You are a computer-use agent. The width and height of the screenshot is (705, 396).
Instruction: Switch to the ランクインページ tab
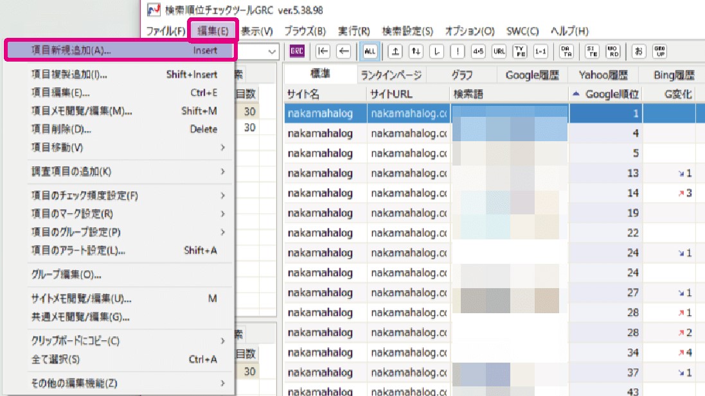point(391,74)
